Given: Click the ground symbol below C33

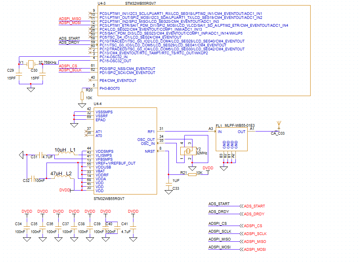Looking at the screenshot, I should click(169, 192).
